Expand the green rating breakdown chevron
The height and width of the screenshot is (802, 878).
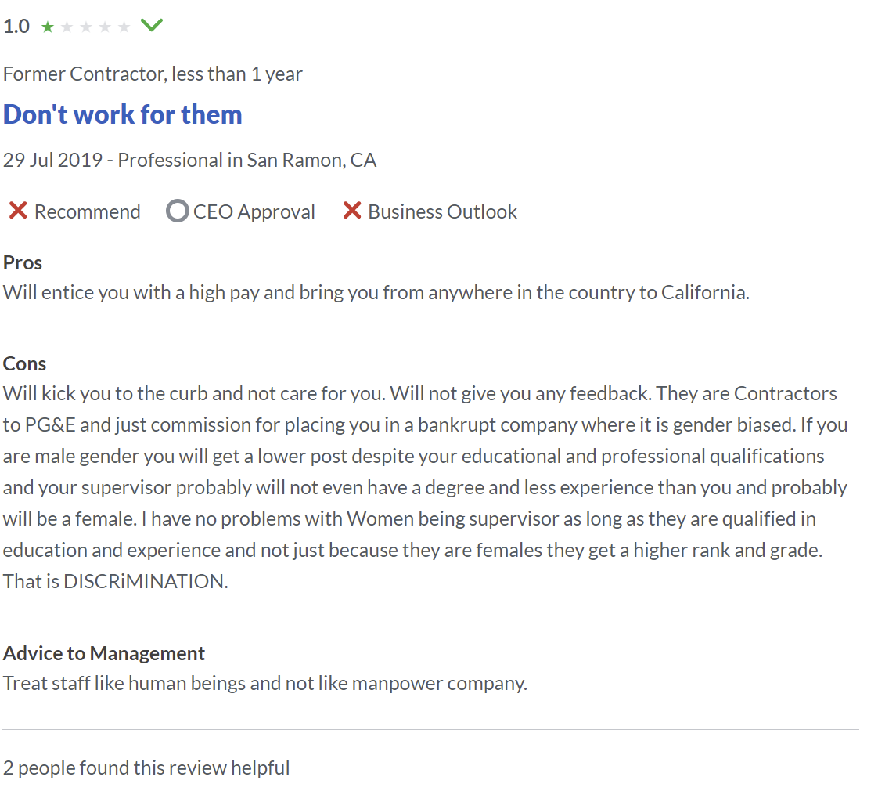pyautogui.click(x=151, y=25)
